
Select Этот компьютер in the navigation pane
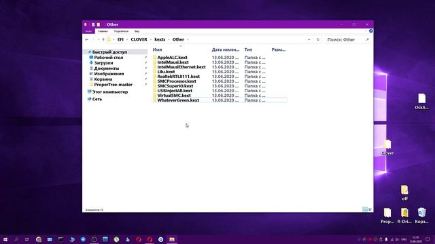tap(110, 92)
